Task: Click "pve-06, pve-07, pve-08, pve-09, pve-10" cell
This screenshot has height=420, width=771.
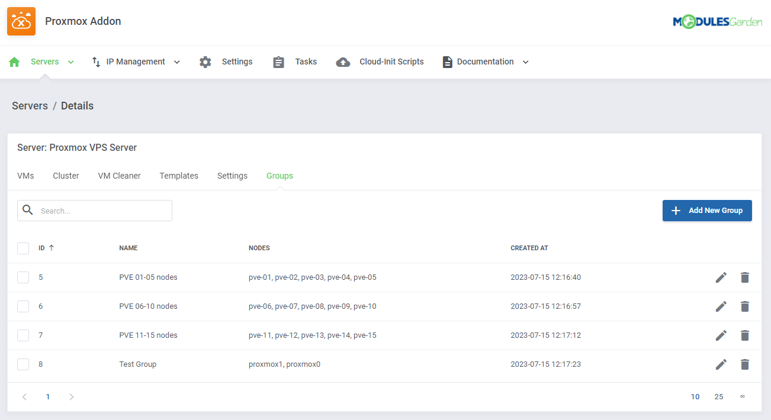Action: click(313, 306)
